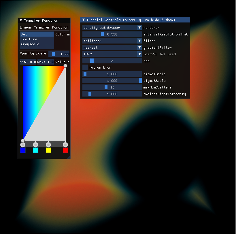
Task: Select the red color control point handle
Action: (65, 145)
